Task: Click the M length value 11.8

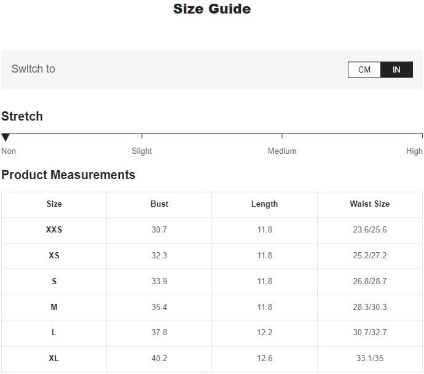Action: point(264,307)
